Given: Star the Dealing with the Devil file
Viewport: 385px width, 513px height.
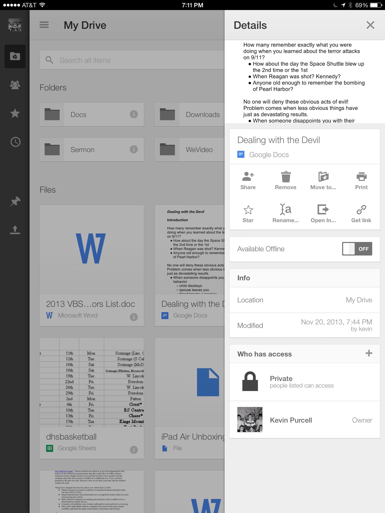Looking at the screenshot, I should tap(248, 214).
